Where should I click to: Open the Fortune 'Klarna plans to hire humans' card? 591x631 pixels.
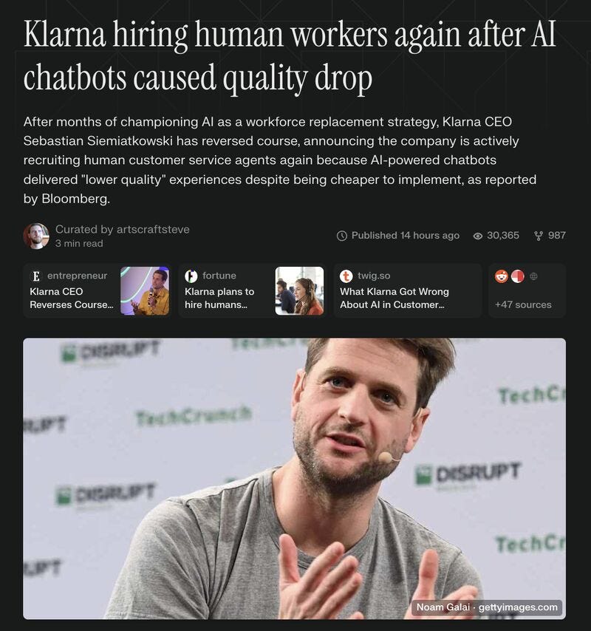[x=252, y=291]
